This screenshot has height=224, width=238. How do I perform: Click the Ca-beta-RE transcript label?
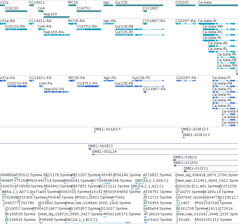click(227, 60)
